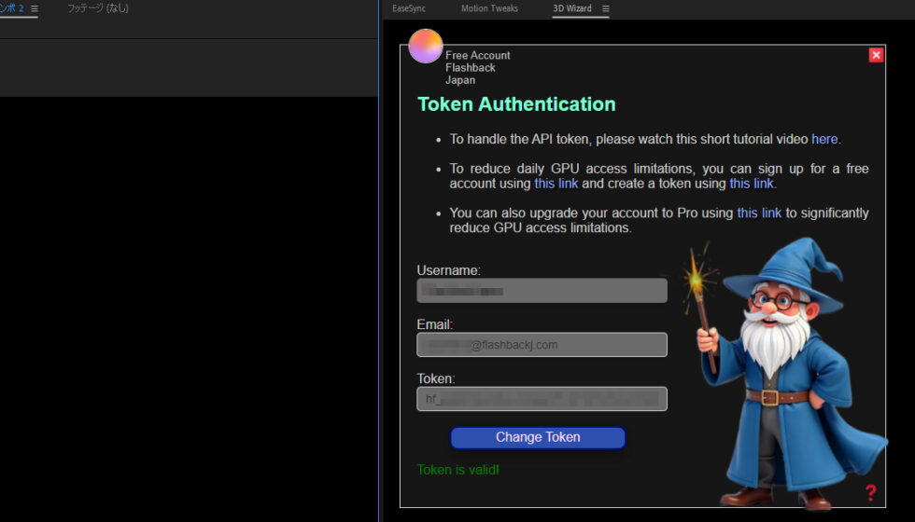
Task: Open the コンポ 2 panel menu icon
Action: click(x=35, y=8)
